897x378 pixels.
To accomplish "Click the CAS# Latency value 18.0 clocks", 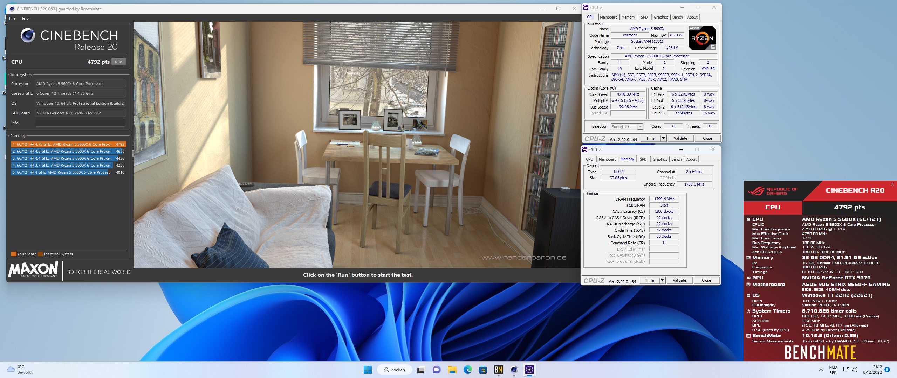I will coord(664,211).
